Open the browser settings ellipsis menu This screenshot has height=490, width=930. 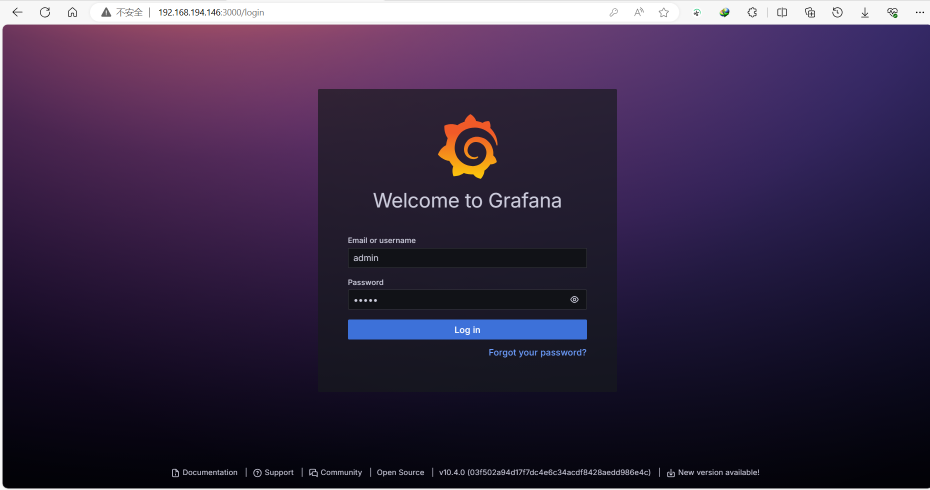(x=919, y=12)
